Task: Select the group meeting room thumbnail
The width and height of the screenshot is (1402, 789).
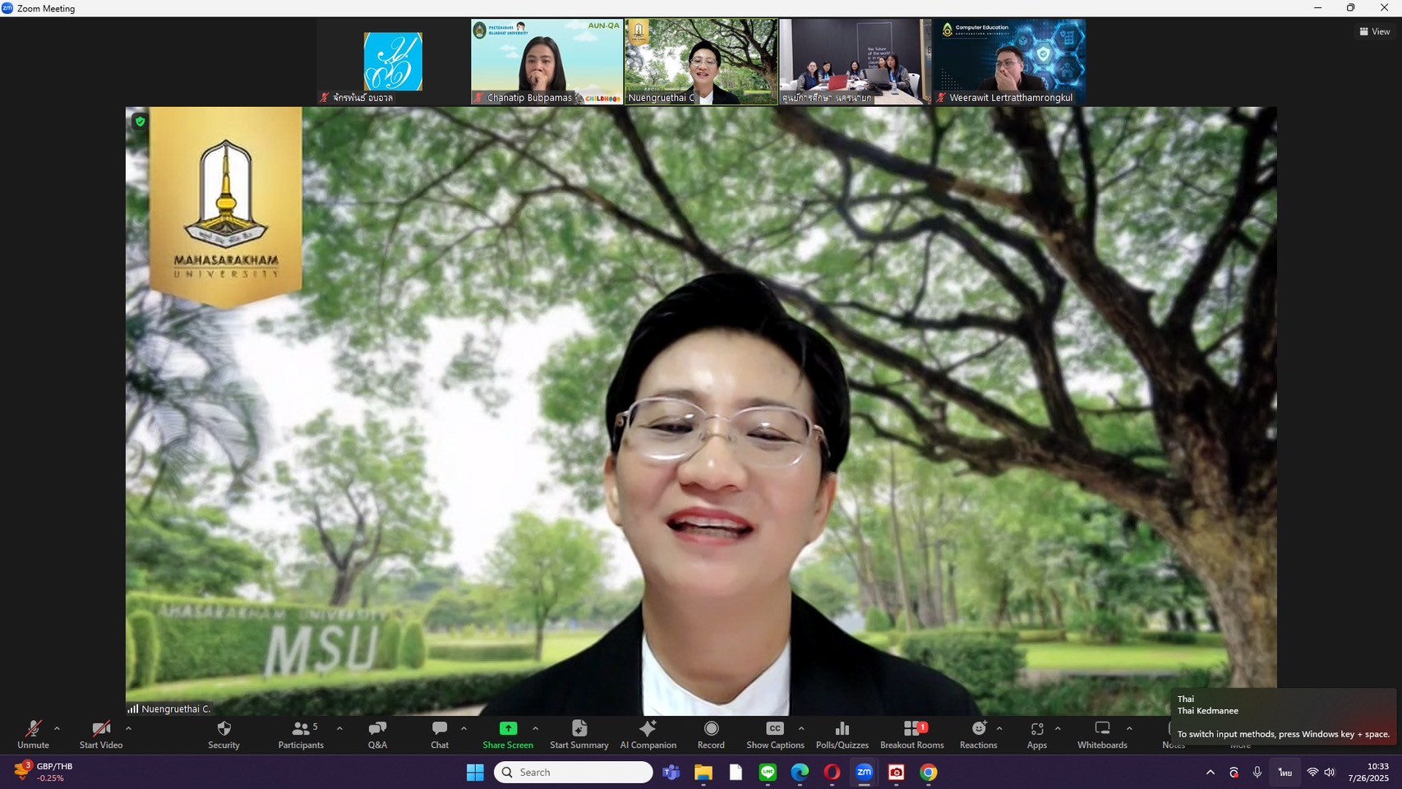Action: tap(855, 62)
